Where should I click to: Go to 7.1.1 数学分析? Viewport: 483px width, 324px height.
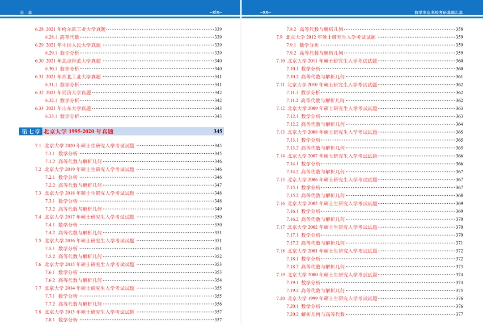pos(133,154)
